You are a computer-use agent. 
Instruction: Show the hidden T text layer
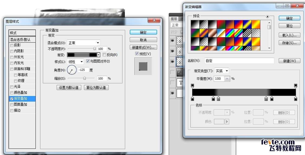pyautogui.click(x=173, y=83)
